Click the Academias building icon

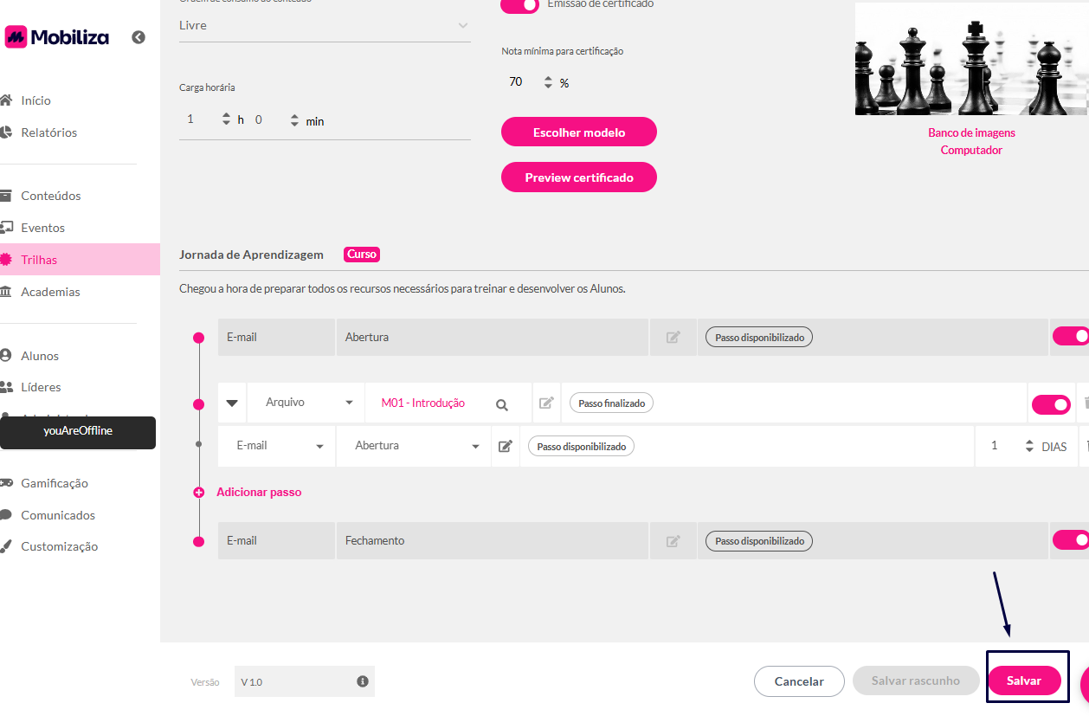pos(5,292)
